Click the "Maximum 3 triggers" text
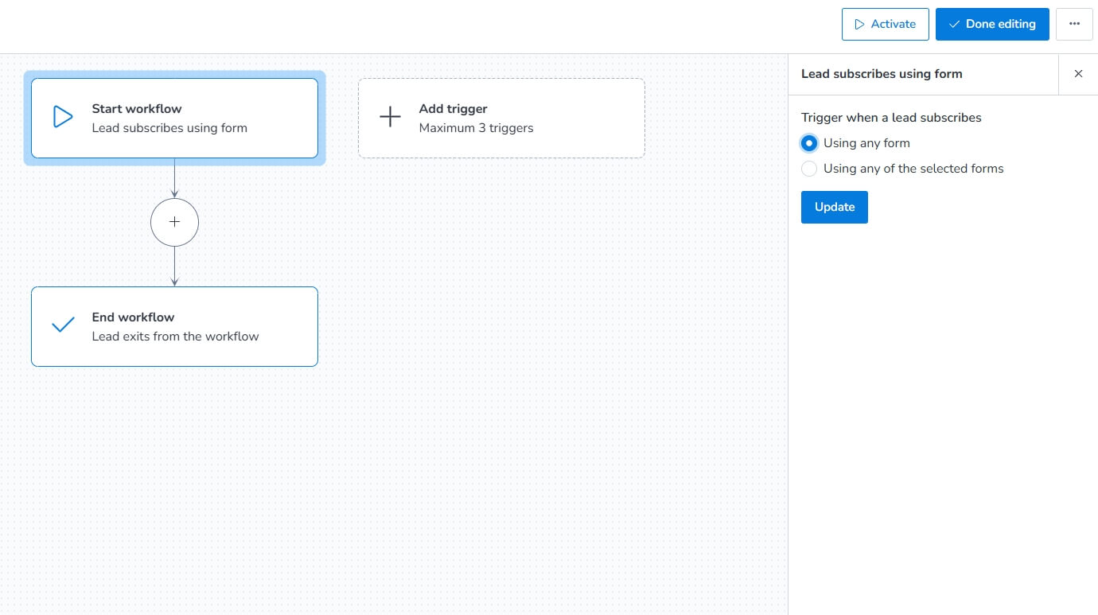1098x615 pixels. (476, 128)
